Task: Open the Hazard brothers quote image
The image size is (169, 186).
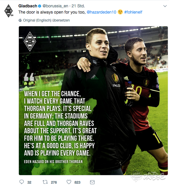Action: point(93,101)
